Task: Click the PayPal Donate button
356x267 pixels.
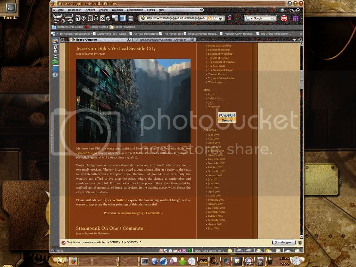Action: [227, 118]
